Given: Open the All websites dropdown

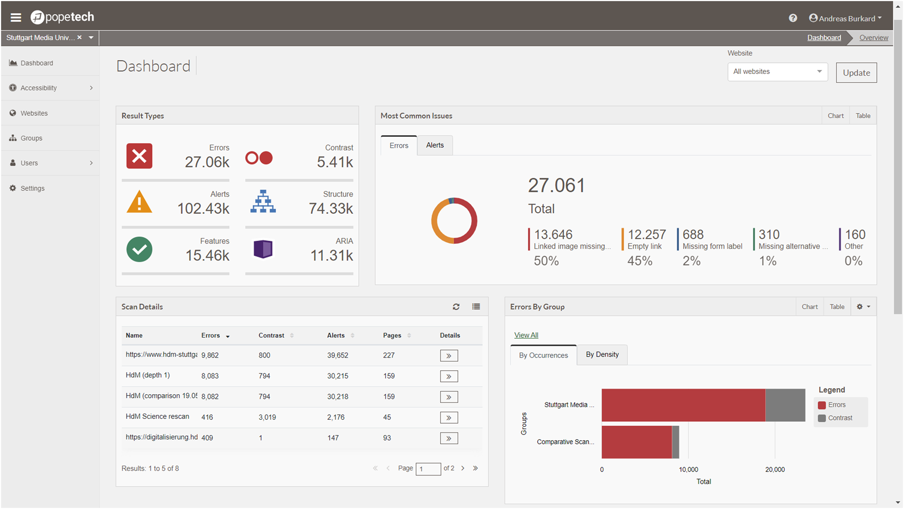Looking at the screenshot, I should pyautogui.click(x=777, y=72).
